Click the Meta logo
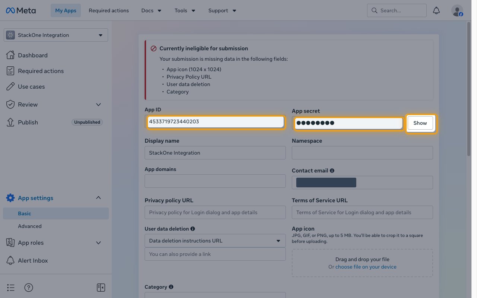Viewport: 477px width, 298px height. [21, 10]
